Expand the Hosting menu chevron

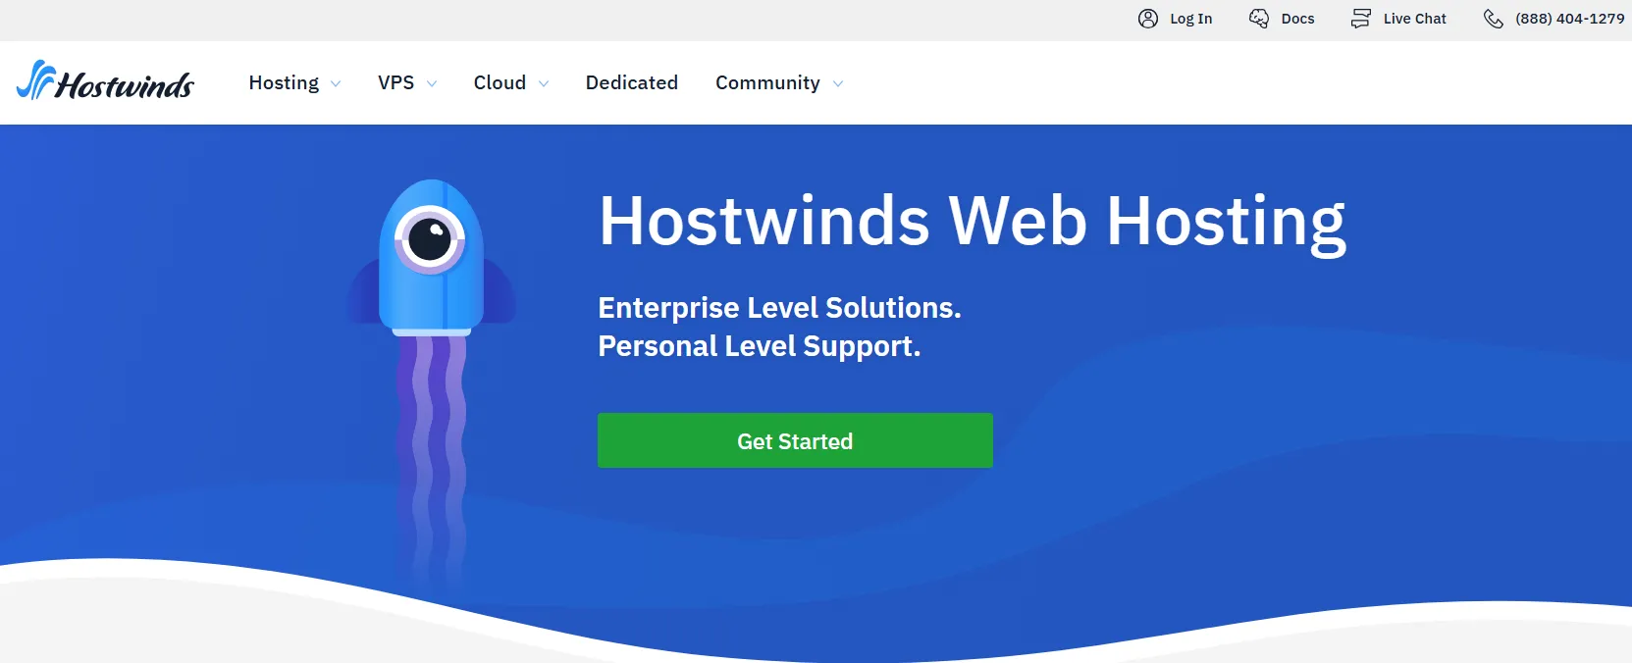pyautogui.click(x=336, y=84)
